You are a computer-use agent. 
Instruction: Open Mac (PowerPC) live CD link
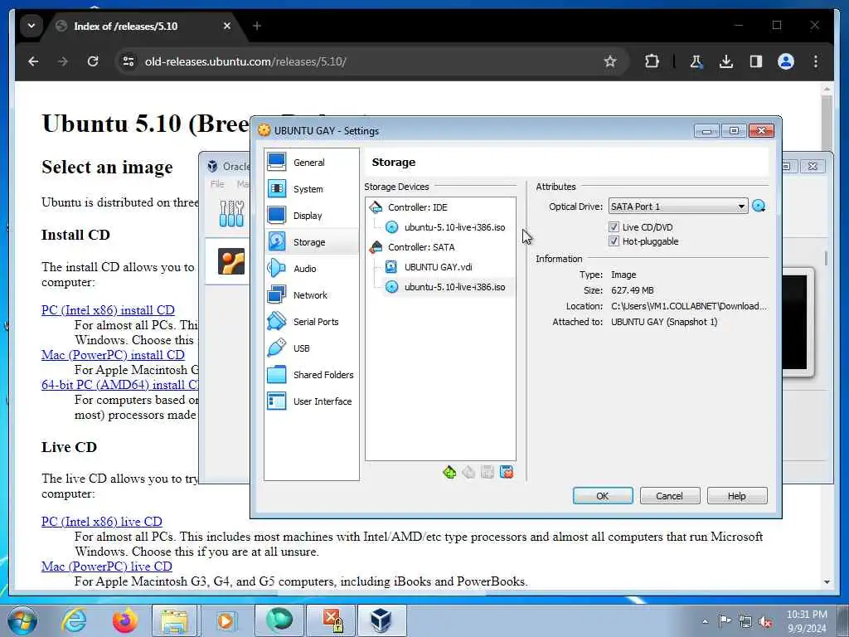tap(107, 566)
